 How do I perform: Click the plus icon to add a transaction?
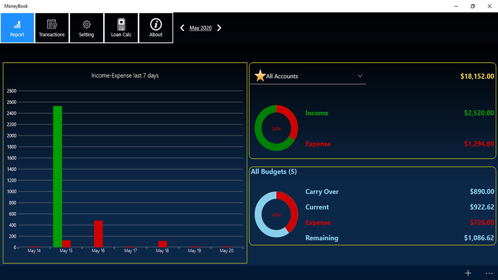coord(468,273)
